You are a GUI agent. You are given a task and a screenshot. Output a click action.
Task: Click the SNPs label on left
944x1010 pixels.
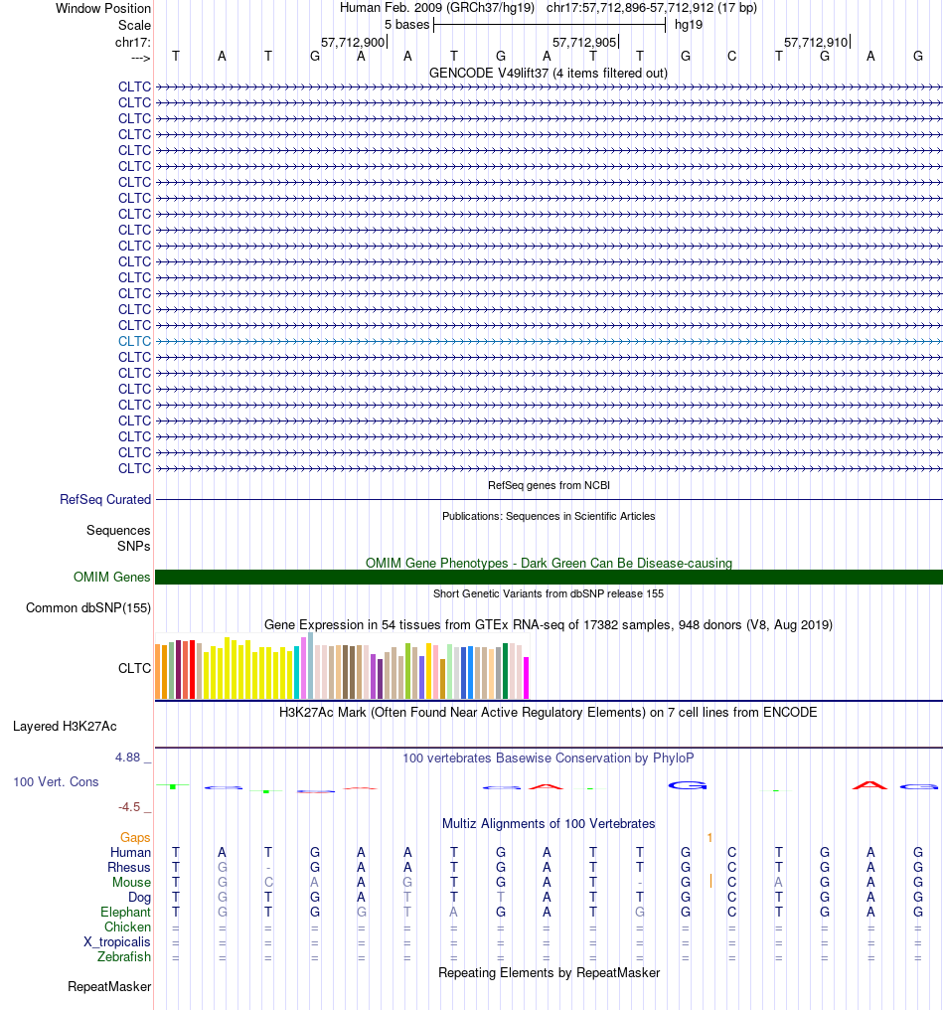134,546
